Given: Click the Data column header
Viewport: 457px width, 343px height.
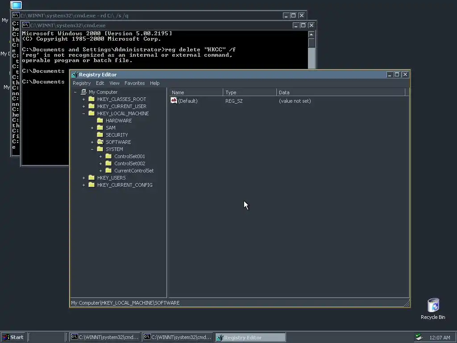Looking at the screenshot, I should tap(341, 92).
